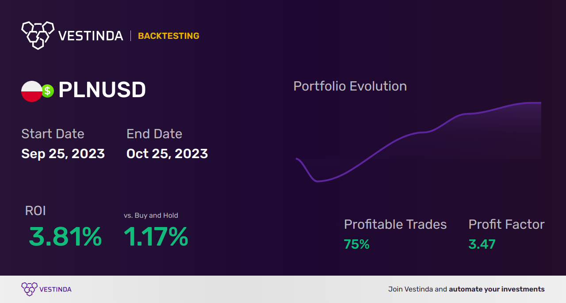Click the green dollar sign icon

47,91
